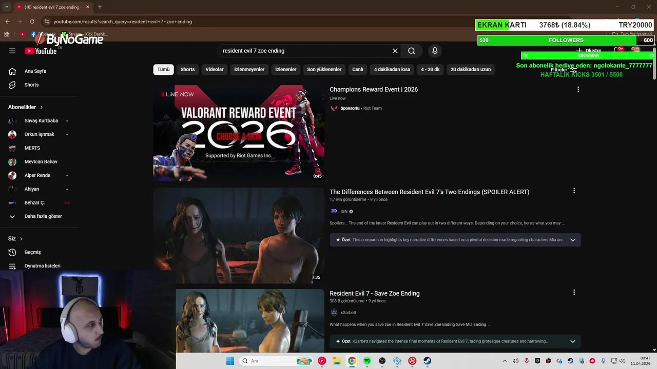Open the YouTube hamburger guide menu
The image size is (657, 369).
click(x=12, y=51)
